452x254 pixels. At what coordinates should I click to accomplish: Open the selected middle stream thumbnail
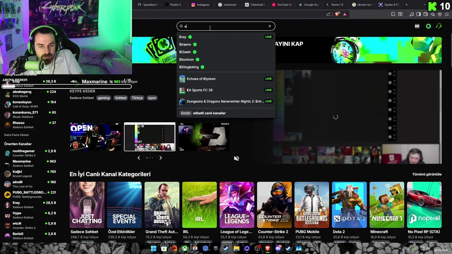coord(150,137)
